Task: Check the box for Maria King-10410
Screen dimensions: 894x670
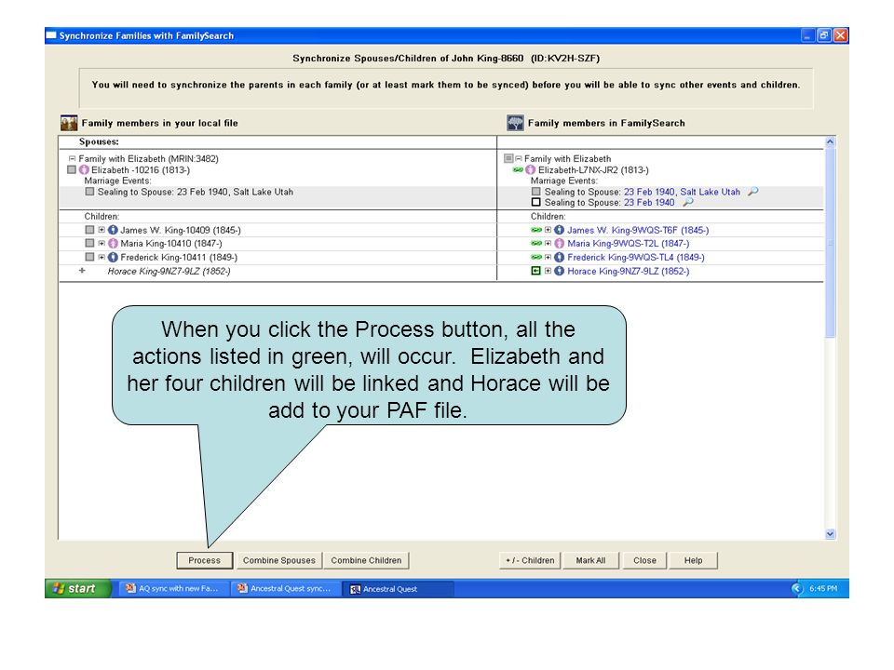Action: pyautogui.click(x=89, y=244)
